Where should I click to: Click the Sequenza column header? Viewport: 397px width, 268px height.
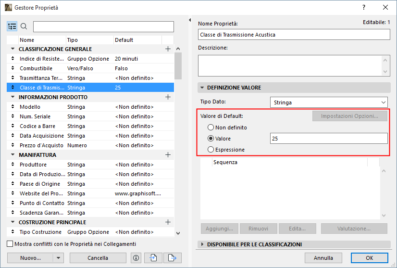[x=290, y=162]
